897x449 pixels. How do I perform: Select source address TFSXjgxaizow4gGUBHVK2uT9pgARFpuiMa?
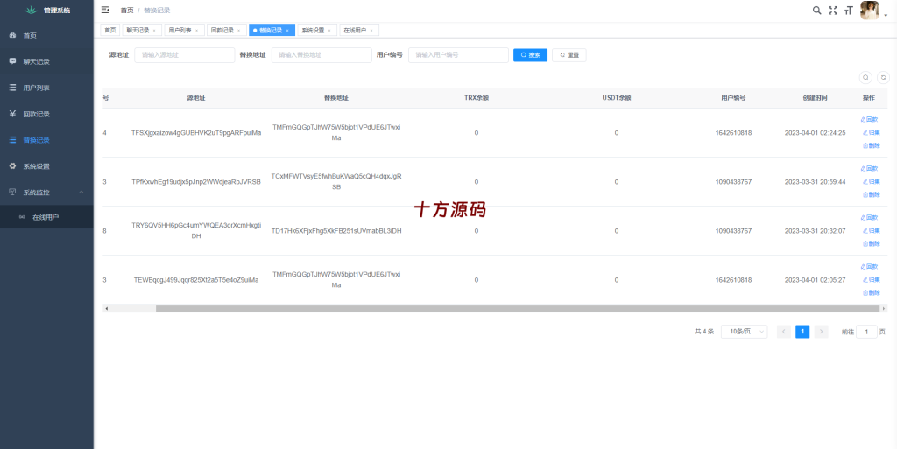[x=196, y=133]
